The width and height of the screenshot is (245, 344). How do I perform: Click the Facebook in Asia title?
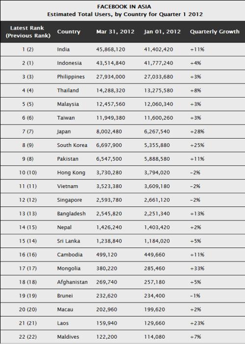point(124,6)
